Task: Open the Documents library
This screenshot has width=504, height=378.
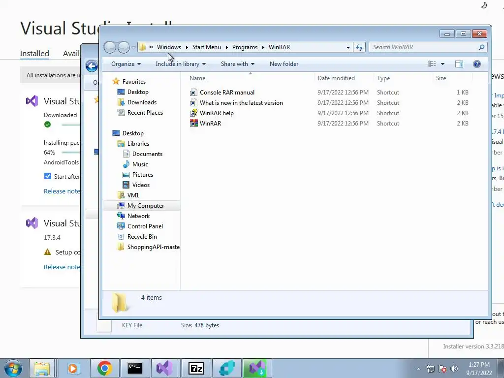Action: click(x=147, y=154)
